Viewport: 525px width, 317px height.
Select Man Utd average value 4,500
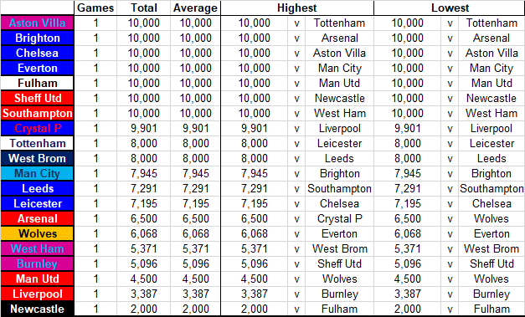[196, 279]
